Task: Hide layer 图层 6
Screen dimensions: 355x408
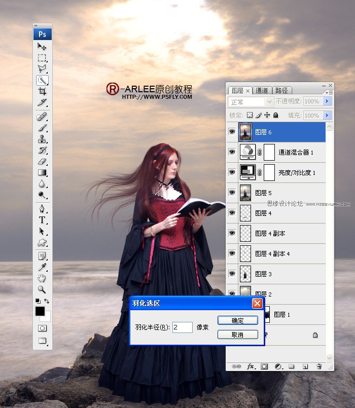Action: 232,132
